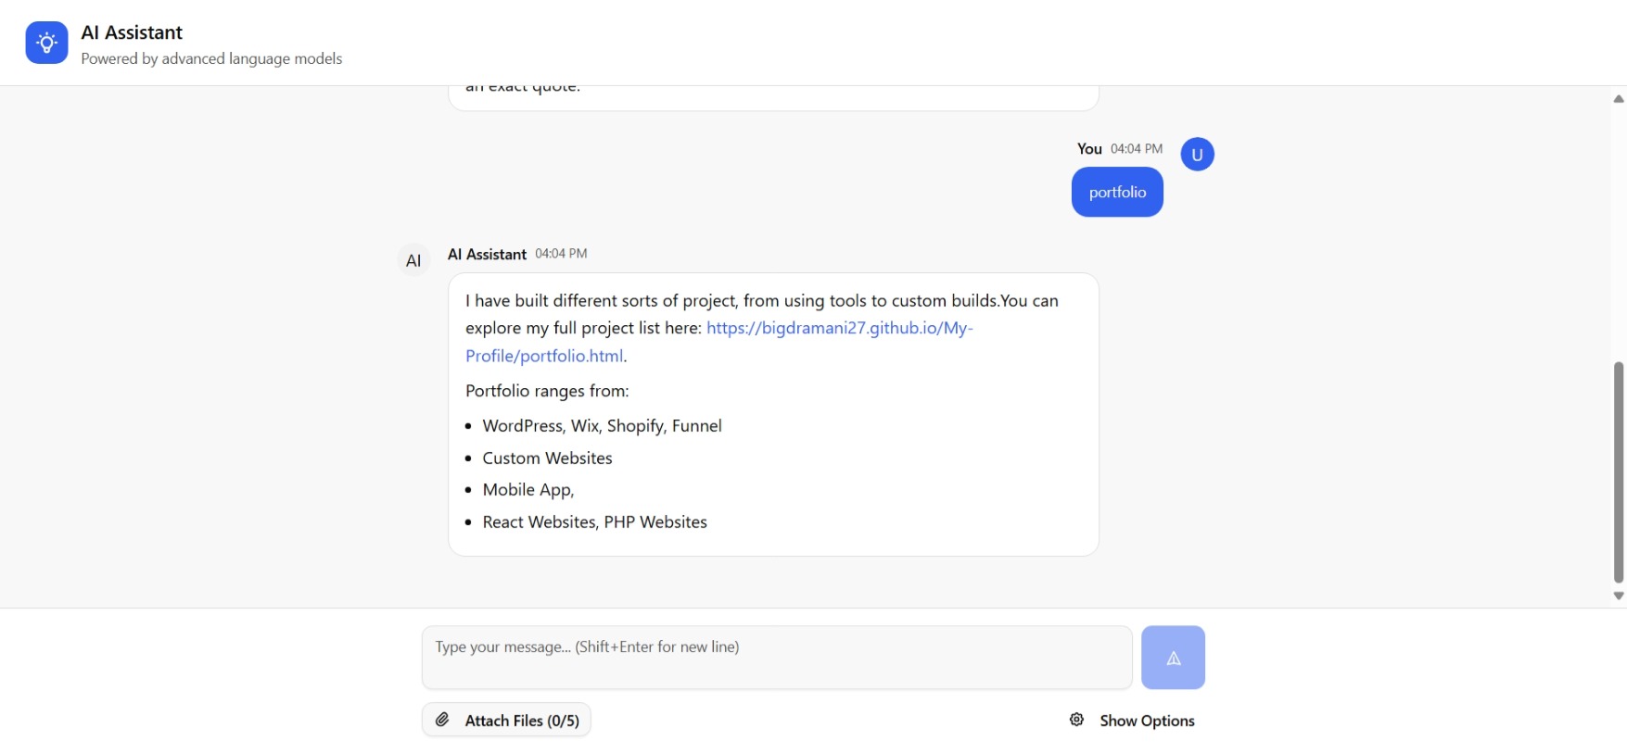Focus the "Type your message" input box
Screen dimensions: 1627x753
pos(776,657)
